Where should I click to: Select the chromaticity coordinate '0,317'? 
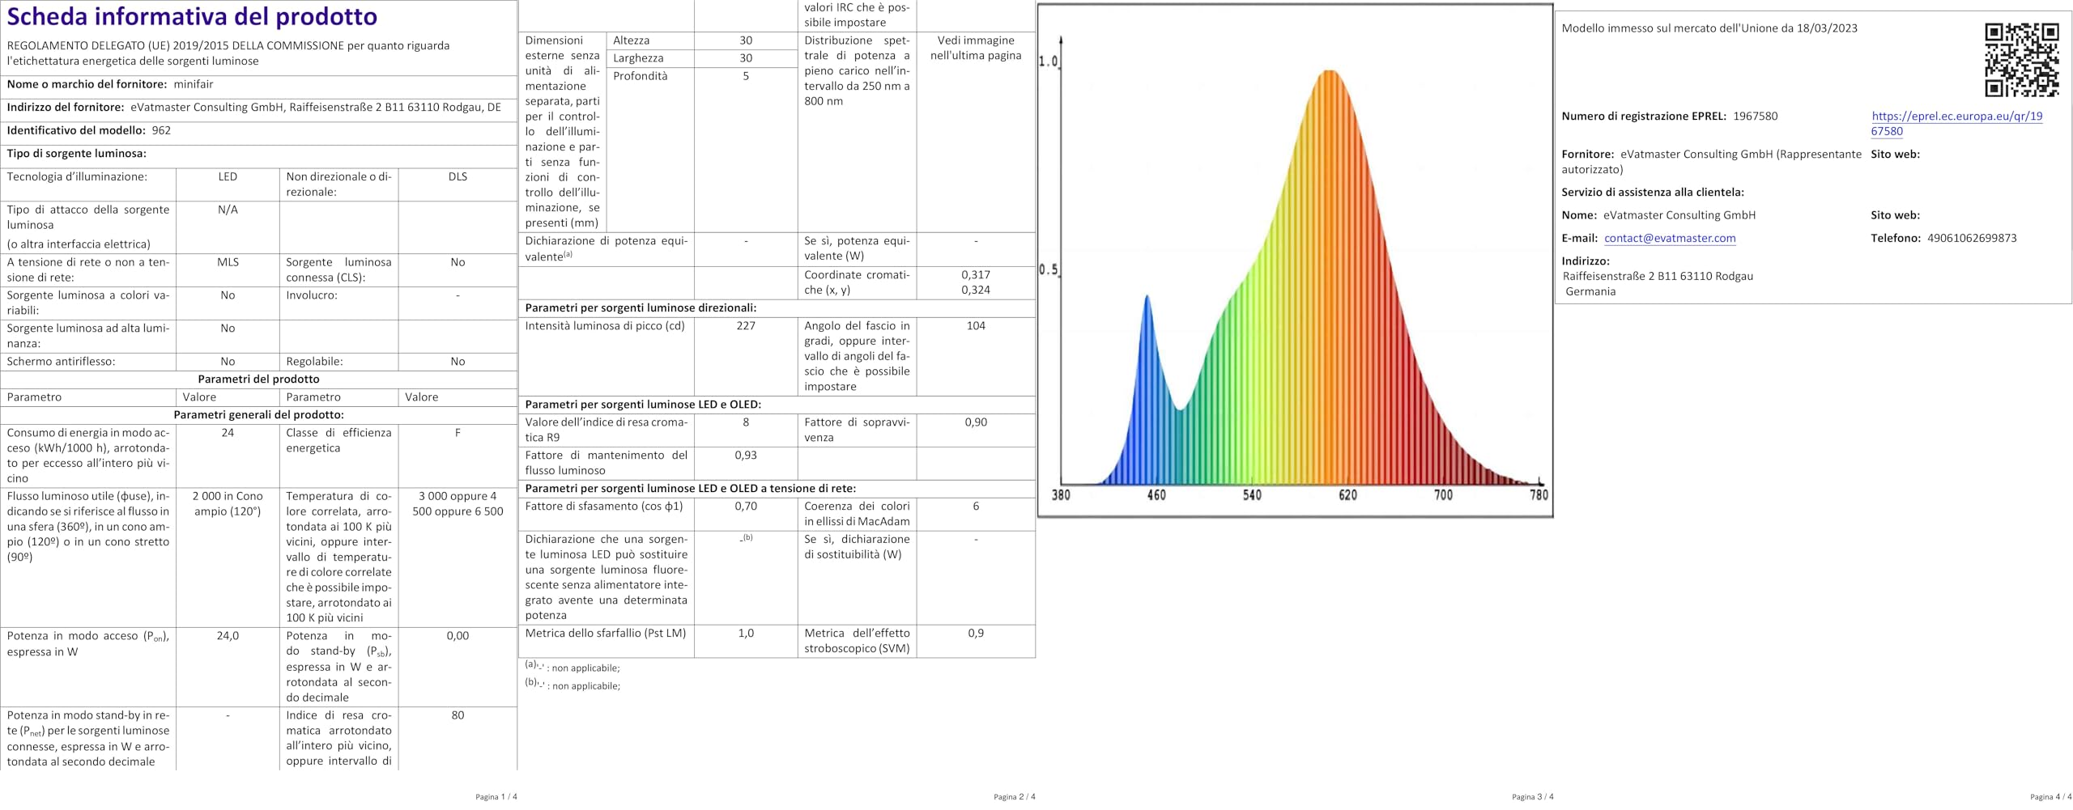click(x=976, y=274)
